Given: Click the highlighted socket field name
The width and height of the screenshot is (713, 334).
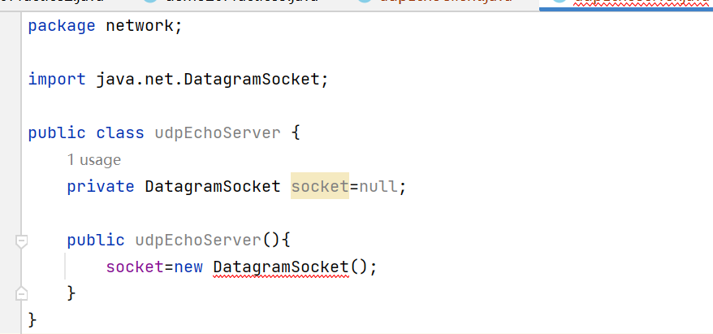Looking at the screenshot, I should 320,187.
